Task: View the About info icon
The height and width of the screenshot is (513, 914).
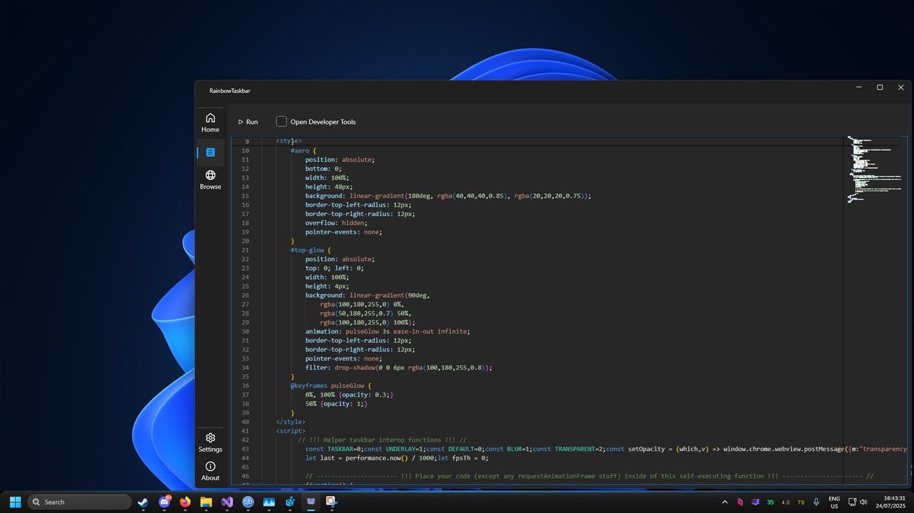Action: (x=210, y=470)
